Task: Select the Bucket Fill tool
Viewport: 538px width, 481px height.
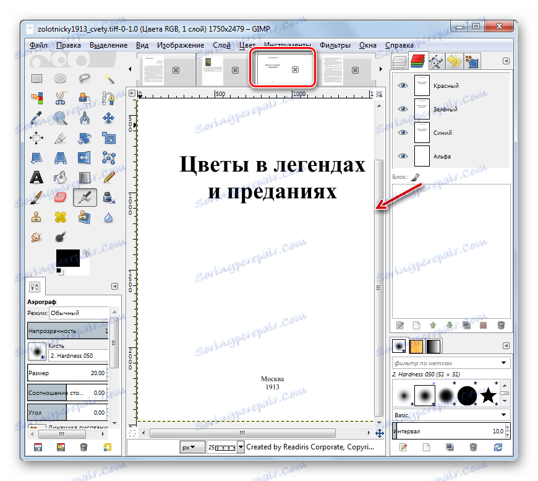Action: [x=61, y=178]
